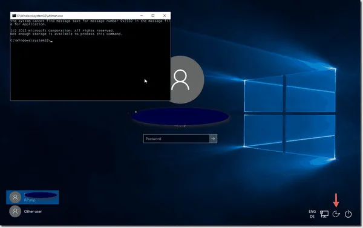Select the highlighted R2\mp user account
Viewport: 363px width, 228px height.
coord(33,197)
